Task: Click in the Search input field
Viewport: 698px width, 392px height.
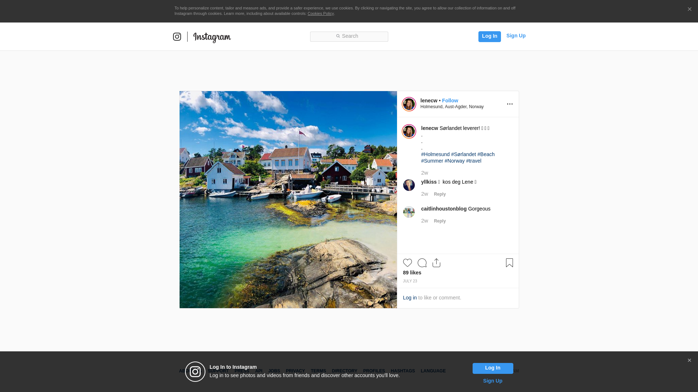Action: 349,36
